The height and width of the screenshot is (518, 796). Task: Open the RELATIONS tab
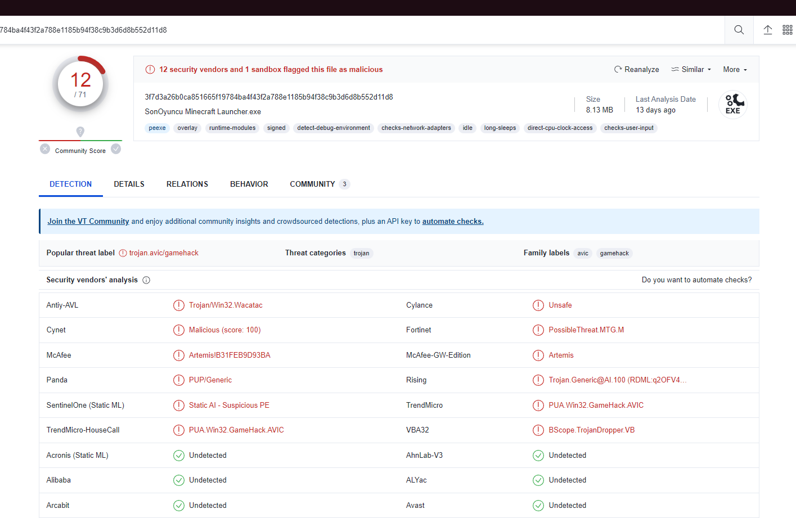187,184
